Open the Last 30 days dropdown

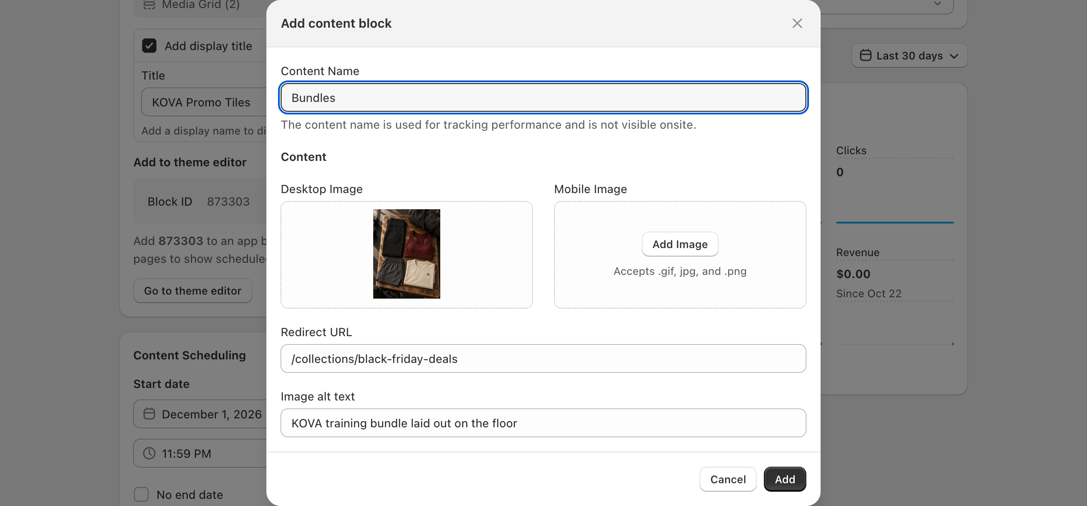click(x=909, y=56)
